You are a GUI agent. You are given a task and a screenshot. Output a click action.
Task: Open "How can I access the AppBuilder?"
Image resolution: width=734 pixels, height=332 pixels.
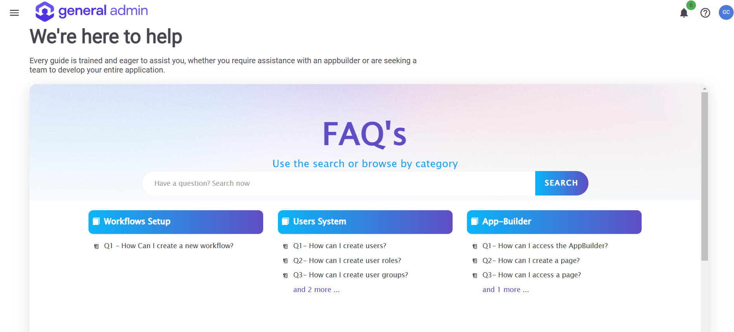[545, 246]
